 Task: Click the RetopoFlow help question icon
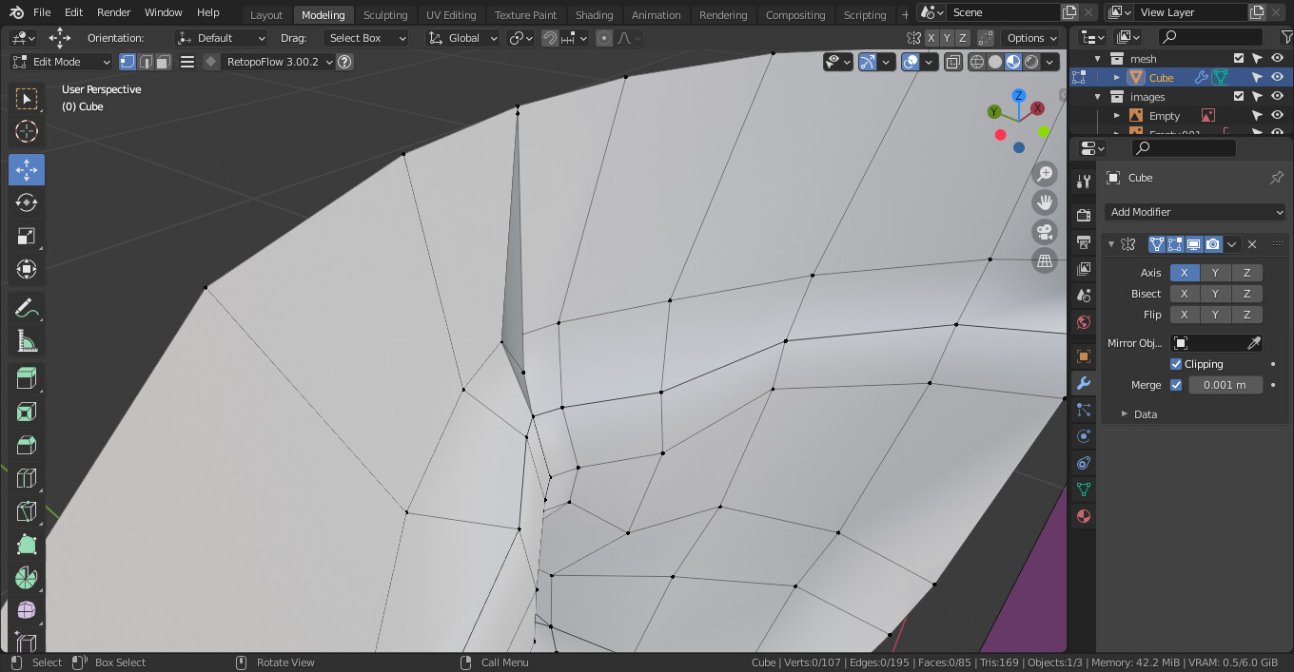(x=345, y=62)
